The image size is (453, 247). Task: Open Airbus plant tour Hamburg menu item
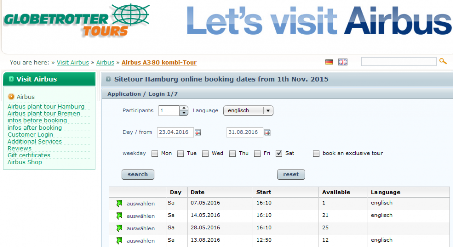pos(46,106)
